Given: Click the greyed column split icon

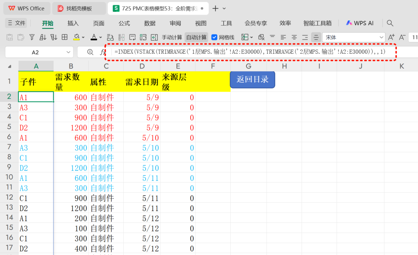Looking at the screenshot, I should [121, 37].
